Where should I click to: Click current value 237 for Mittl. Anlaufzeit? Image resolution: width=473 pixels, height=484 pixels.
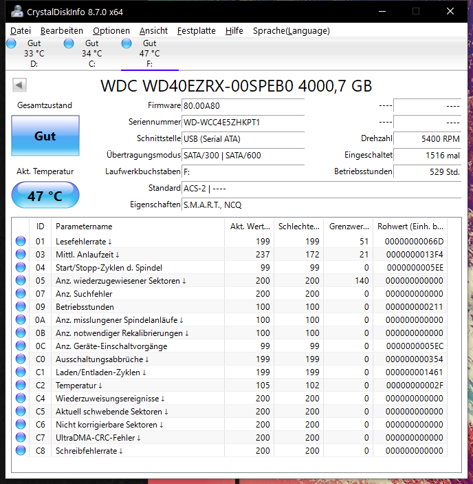click(x=263, y=254)
